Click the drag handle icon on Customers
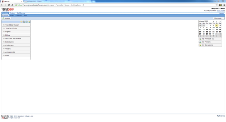This screenshot has height=122, width=226. 4,45
